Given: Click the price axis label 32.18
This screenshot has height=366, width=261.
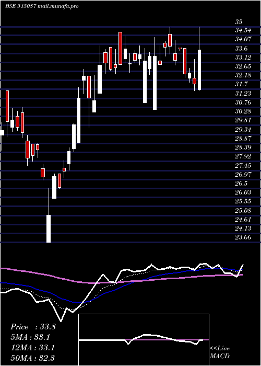Looking at the screenshot, I should pos(243,75).
